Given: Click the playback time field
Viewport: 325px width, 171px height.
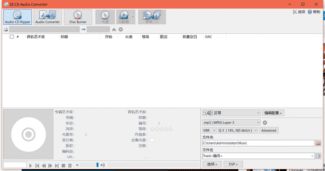Looking at the screenshot, I should point(15,165).
